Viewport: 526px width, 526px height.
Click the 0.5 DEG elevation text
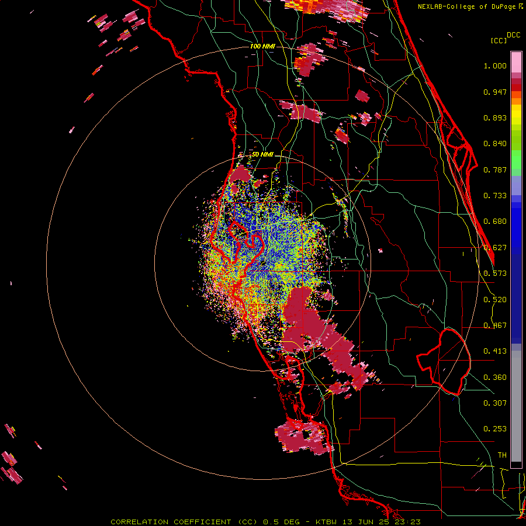pos(282,522)
